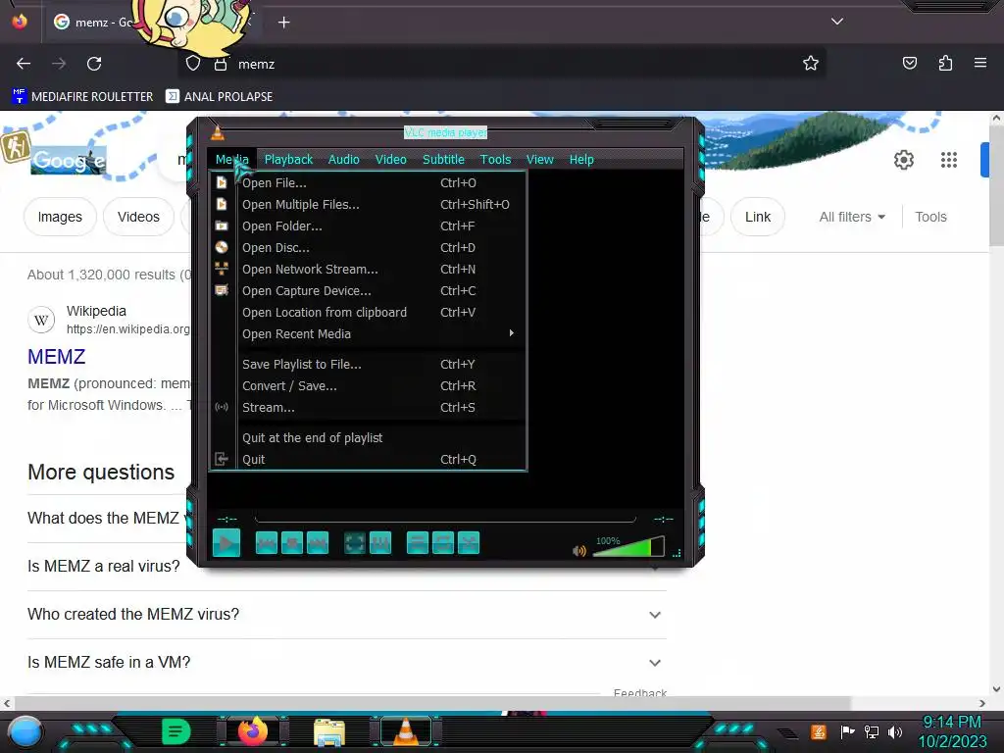Click the Google search Tools button
The image size is (1004, 753).
(x=930, y=217)
